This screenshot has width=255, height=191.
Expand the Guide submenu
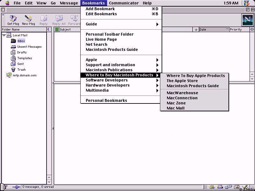(121, 24)
